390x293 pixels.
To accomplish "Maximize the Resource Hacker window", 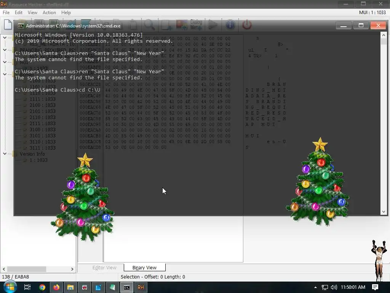I will tap(363, 4).
